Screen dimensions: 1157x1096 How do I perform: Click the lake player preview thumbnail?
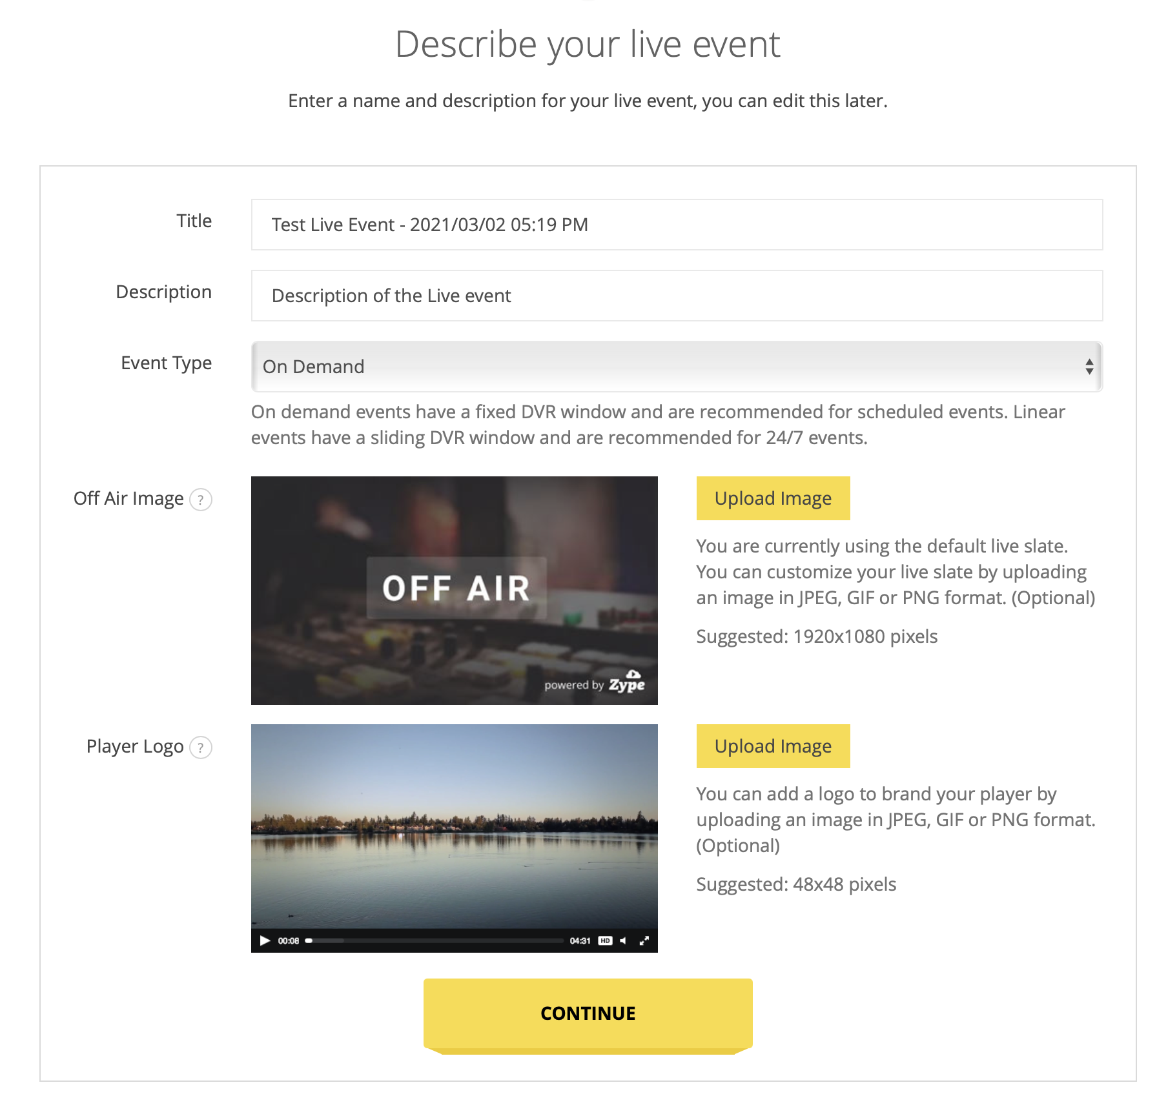pyautogui.click(x=455, y=838)
